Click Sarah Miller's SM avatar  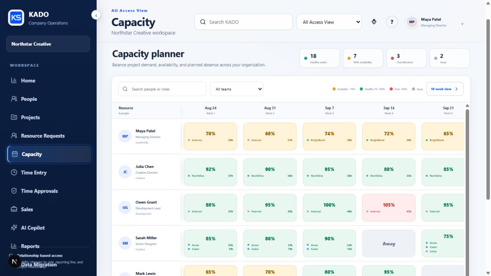(x=125, y=243)
